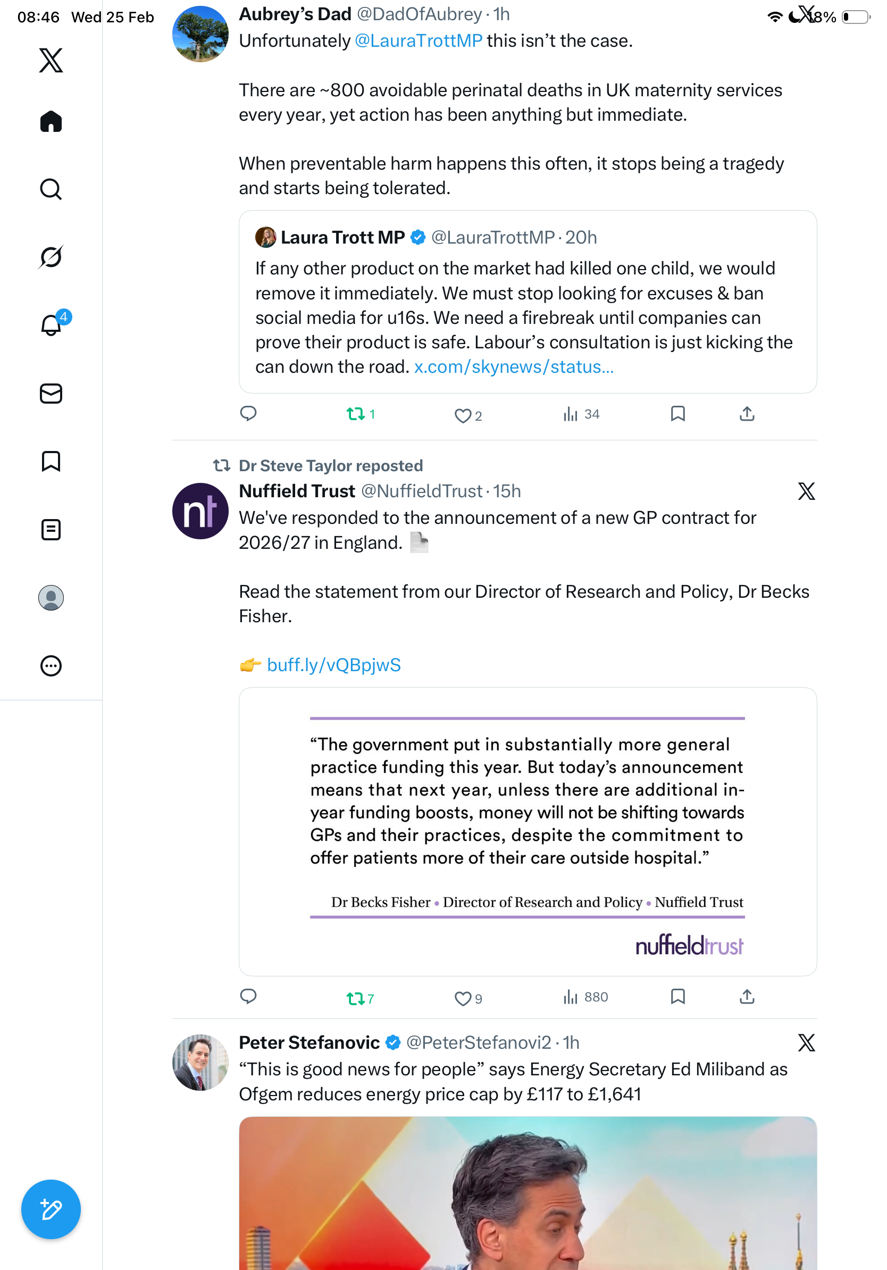Open the @LauraTrottMP mention link
This screenshot has width=887, height=1270.
coord(418,41)
